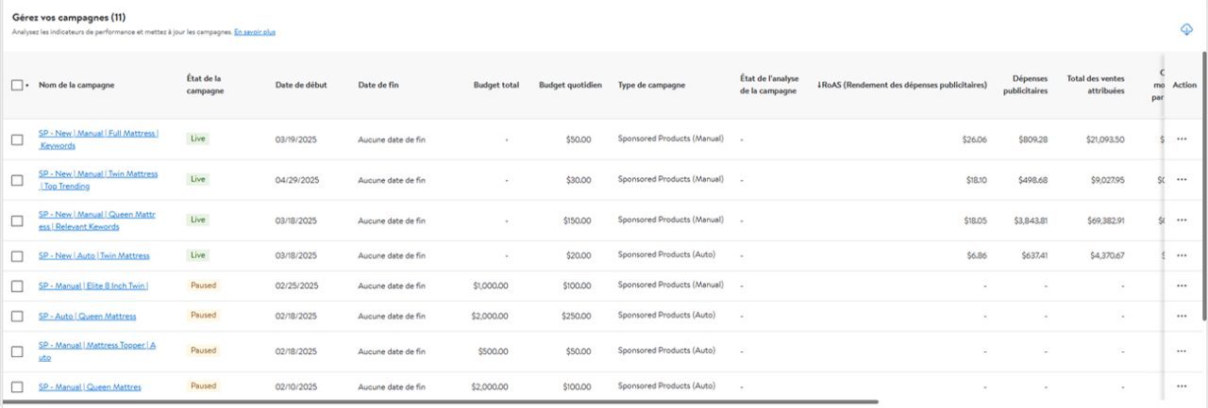Screen dimensions: 1208x408
Task: Toggle the select-all campaigns header checkbox
Action: coord(17,85)
